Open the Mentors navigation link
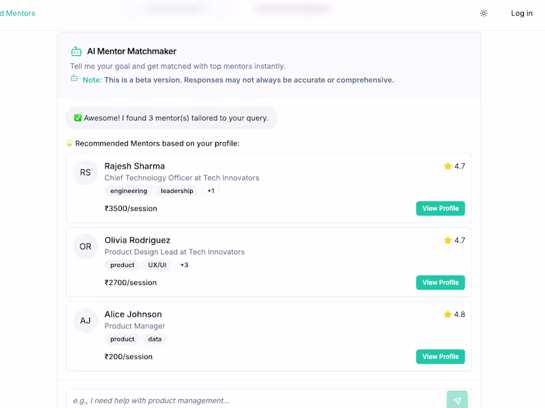 (18, 13)
